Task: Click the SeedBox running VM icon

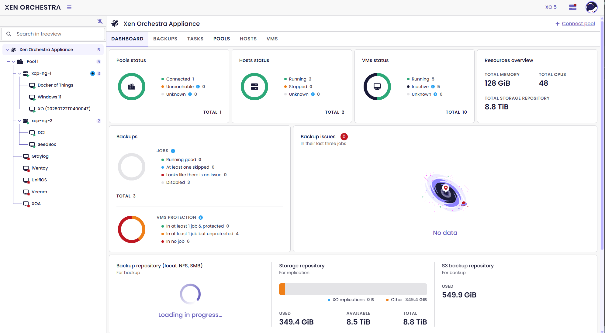Action: coord(32,145)
